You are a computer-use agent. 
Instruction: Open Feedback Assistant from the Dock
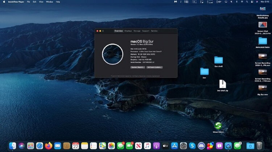tap(219, 146)
